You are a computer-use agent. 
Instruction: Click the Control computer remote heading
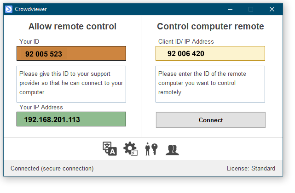pos(210,26)
